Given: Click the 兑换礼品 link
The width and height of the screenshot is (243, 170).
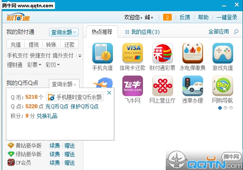Looking at the screenshot, I should [47, 116].
